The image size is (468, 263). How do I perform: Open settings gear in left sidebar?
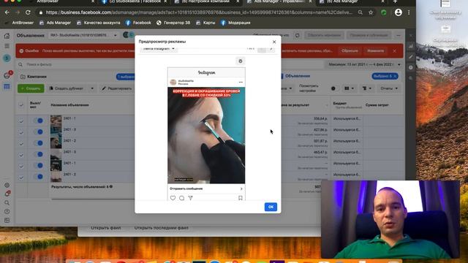coord(7,185)
